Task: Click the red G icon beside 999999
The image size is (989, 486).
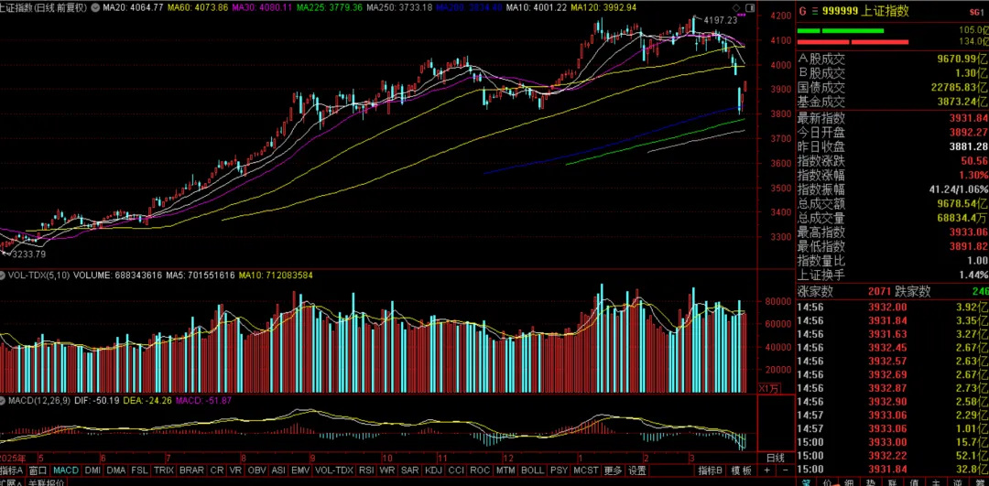Action: click(x=803, y=11)
